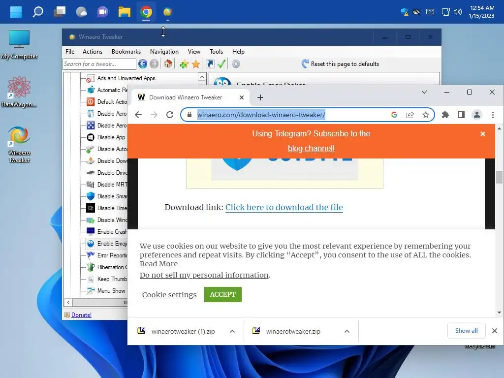Toggle the Chrome side panel icon

[x=461, y=115]
